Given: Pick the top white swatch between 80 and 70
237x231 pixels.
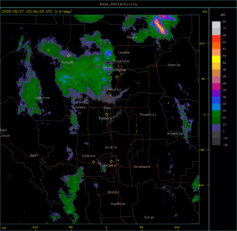Looking at the screenshot, I should pyautogui.click(x=216, y=25).
